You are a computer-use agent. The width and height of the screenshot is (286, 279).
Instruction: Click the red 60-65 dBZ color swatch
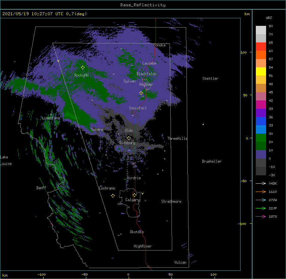click(261, 47)
